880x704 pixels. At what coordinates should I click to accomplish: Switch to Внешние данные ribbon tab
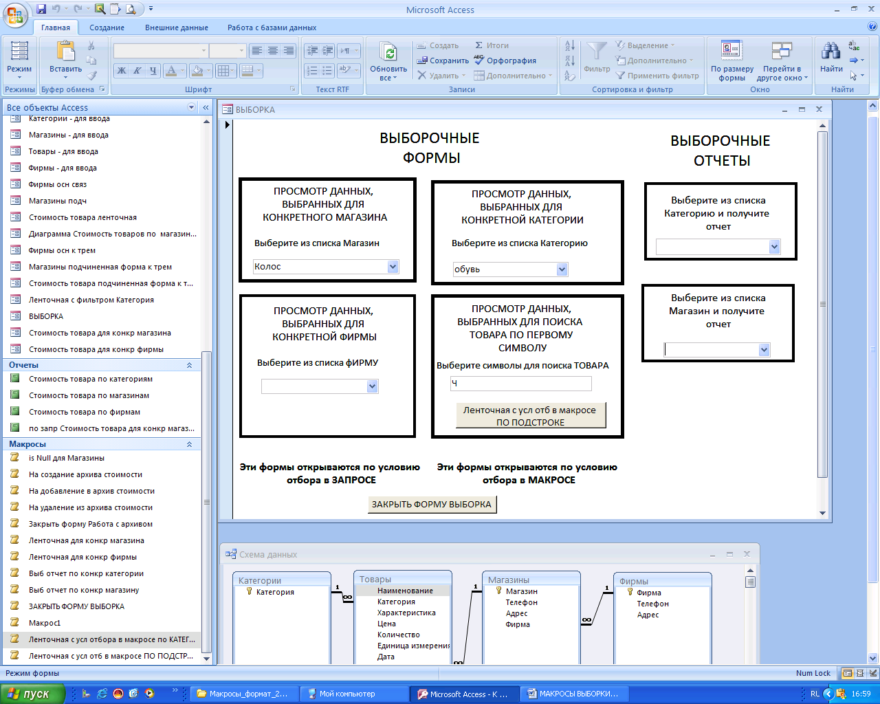(177, 27)
